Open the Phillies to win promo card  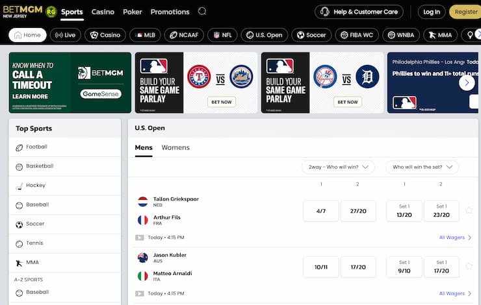click(x=433, y=82)
